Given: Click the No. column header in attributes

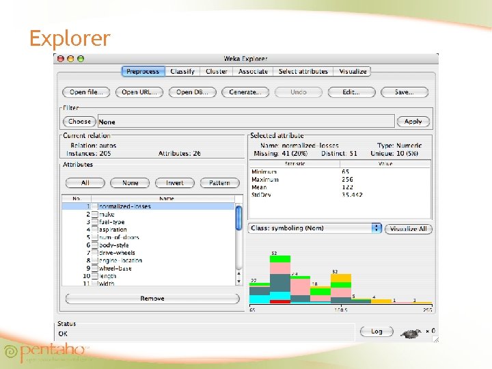Looking at the screenshot, I should 77,198.
